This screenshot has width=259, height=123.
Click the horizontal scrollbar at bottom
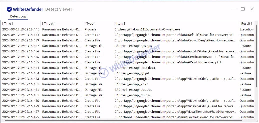125,121
